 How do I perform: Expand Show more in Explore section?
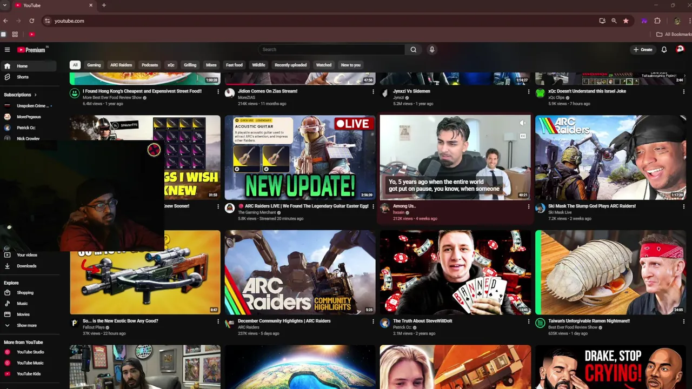[26, 325]
